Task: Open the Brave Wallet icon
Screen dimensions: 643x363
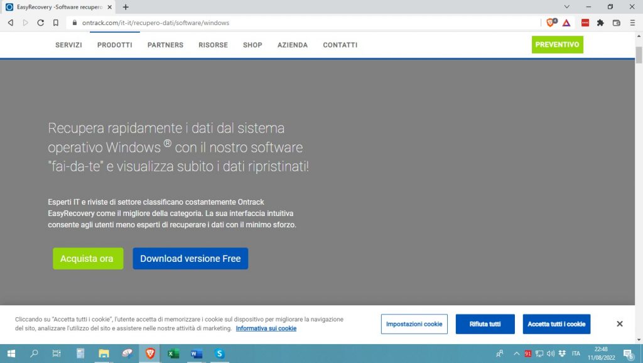Action: click(x=616, y=23)
